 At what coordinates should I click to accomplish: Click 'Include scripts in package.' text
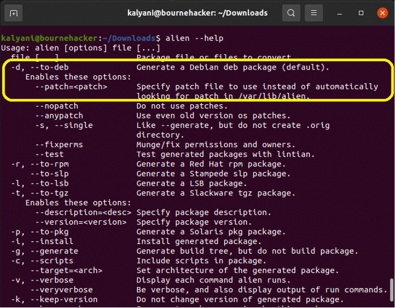click(x=201, y=261)
